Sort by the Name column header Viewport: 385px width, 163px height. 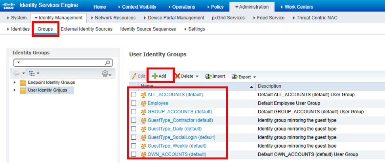(147, 86)
